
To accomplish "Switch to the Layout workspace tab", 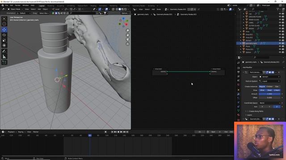I will point(42,6).
